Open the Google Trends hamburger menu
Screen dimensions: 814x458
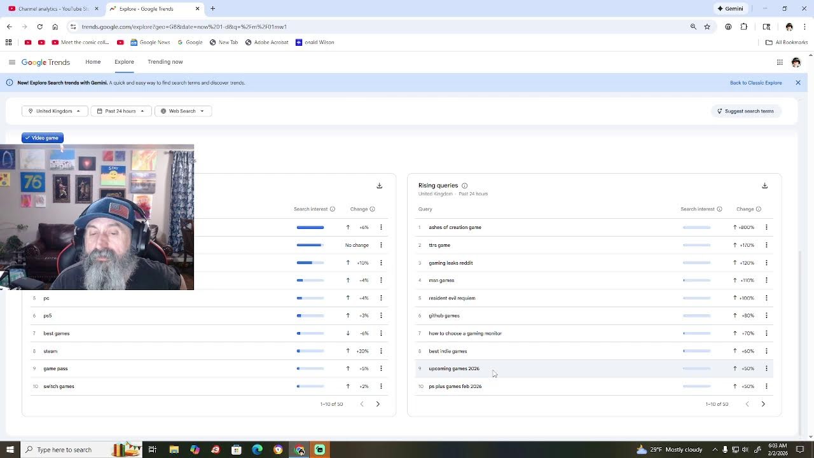coord(11,62)
